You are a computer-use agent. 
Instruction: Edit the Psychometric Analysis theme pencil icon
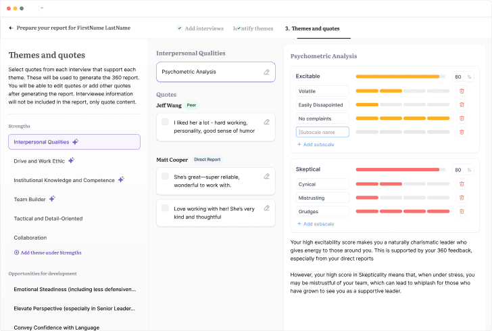(x=266, y=72)
